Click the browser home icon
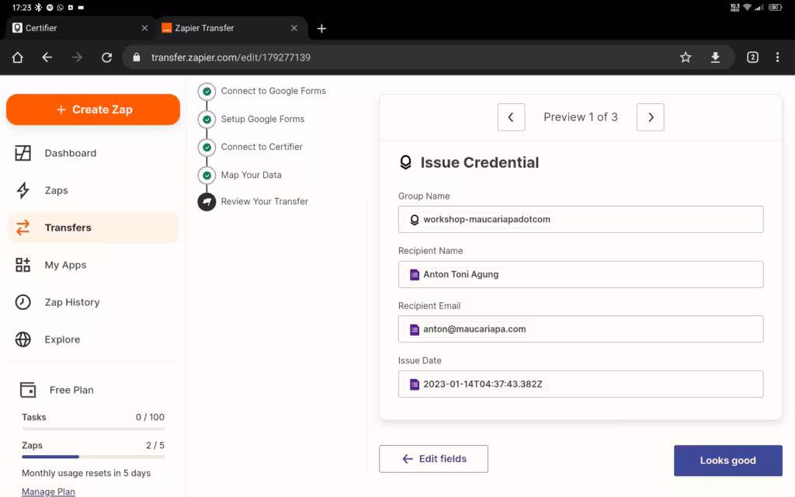Image resolution: width=795 pixels, height=497 pixels. tap(18, 57)
